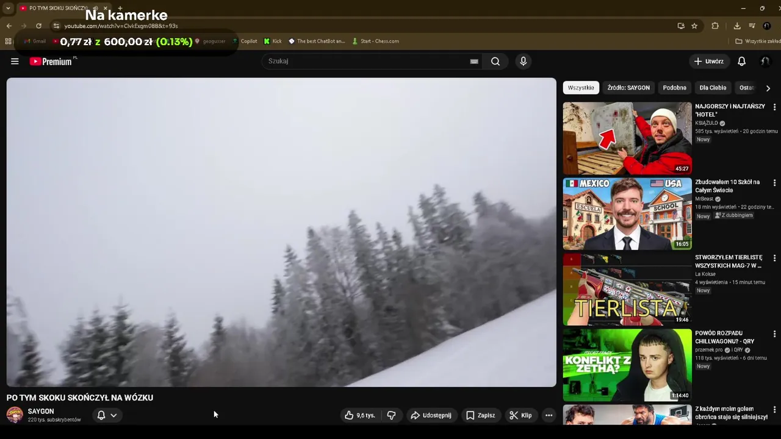Viewport: 781px width, 439px height.
Task: Expand notification options chevron next to SAYGON
Action: 113,415
